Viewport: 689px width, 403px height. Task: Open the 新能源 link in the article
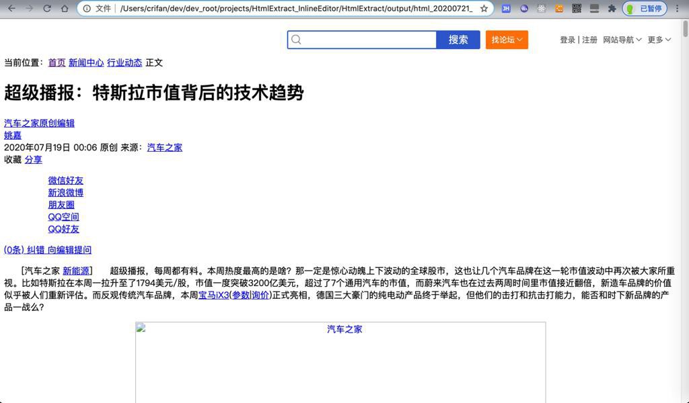[75, 271]
